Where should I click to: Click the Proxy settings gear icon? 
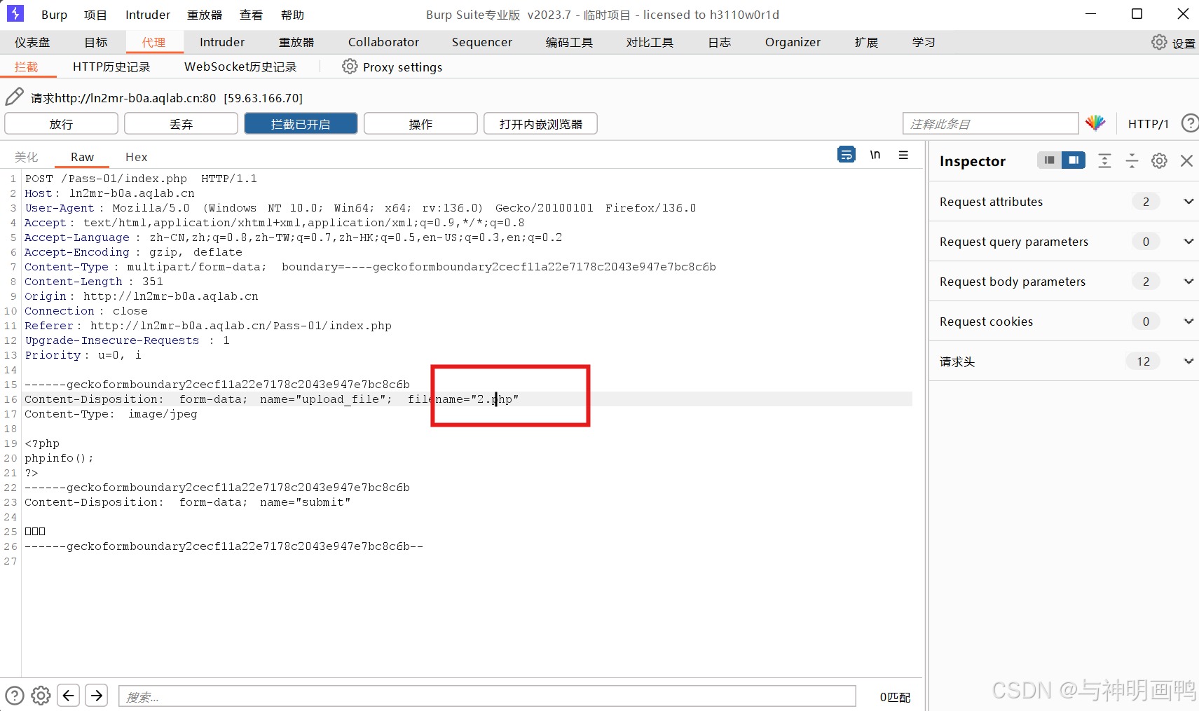click(x=350, y=67)
